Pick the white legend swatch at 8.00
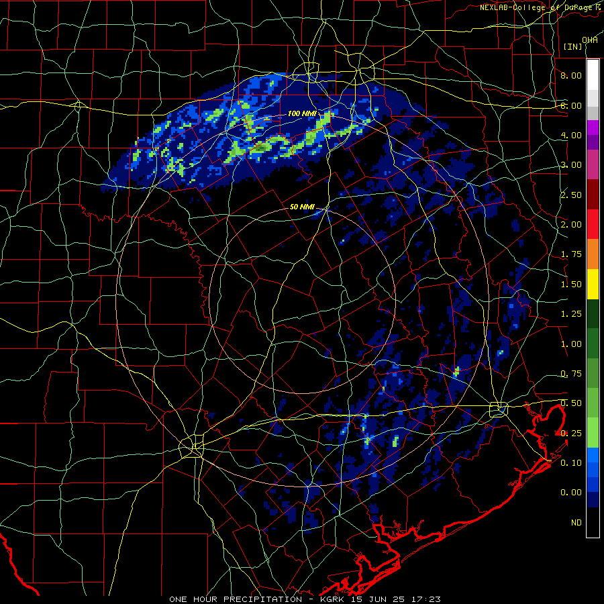Image resolution: width=604 pixels, height=604 pixels. pyautogui.click(x=593, y=74)
